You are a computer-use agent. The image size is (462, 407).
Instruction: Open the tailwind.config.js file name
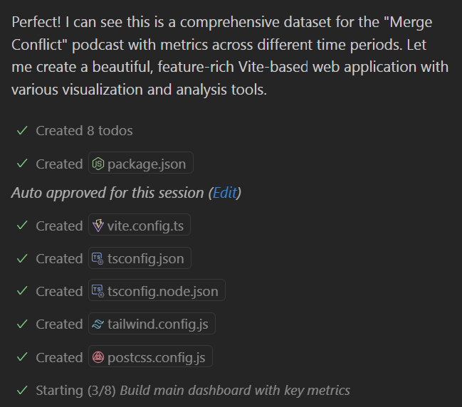(x=158, y=324)
